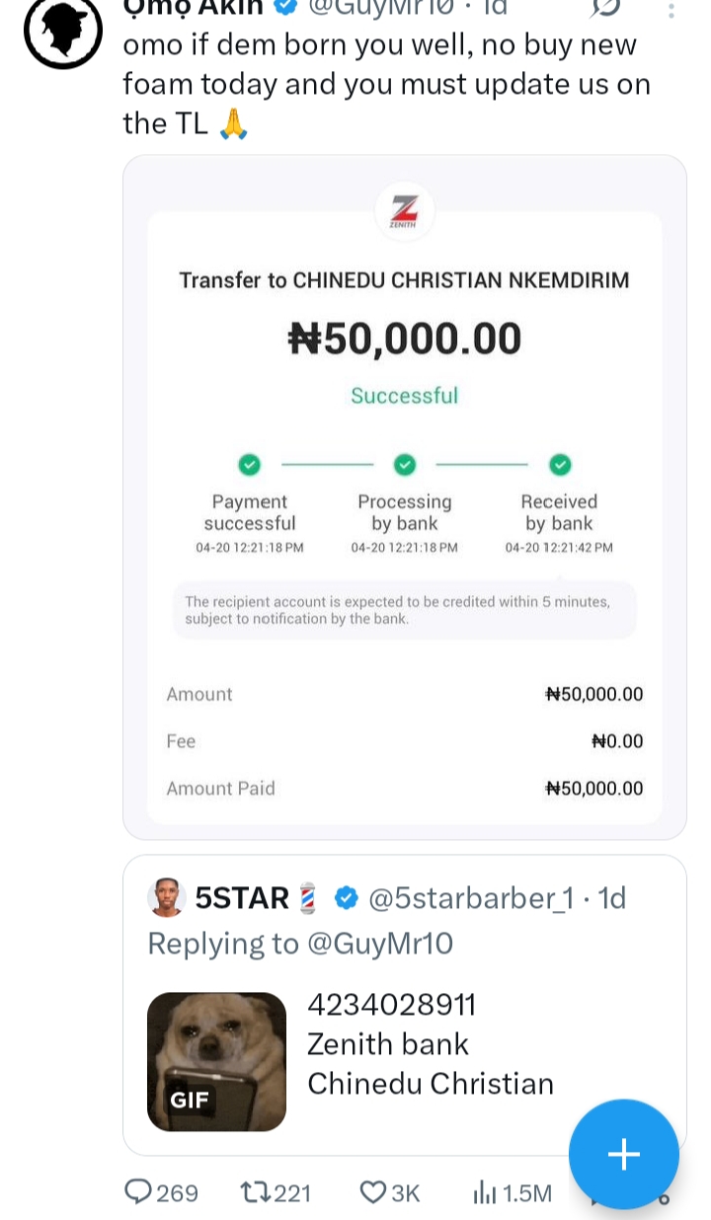This screenshot has width=711, height=1220.
Task: Retweet the post with 221 reposts
Action: (255, 1192)
